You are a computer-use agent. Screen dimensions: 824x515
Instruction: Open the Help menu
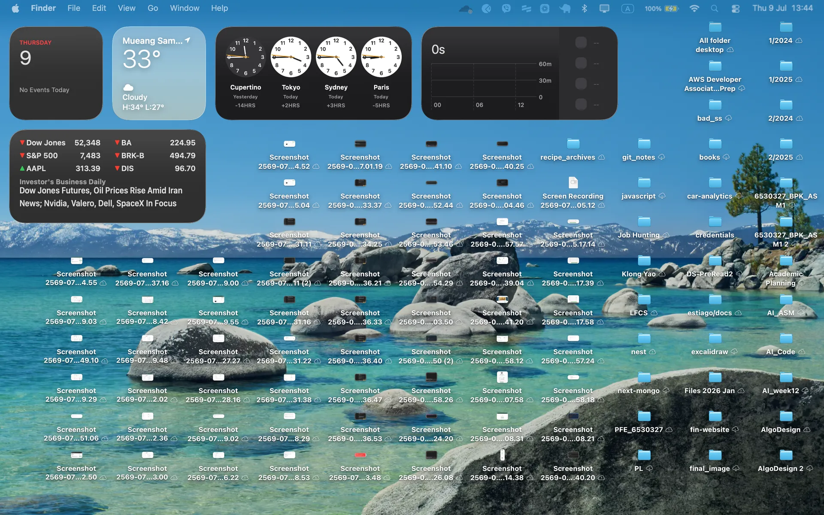pos(219,8)
